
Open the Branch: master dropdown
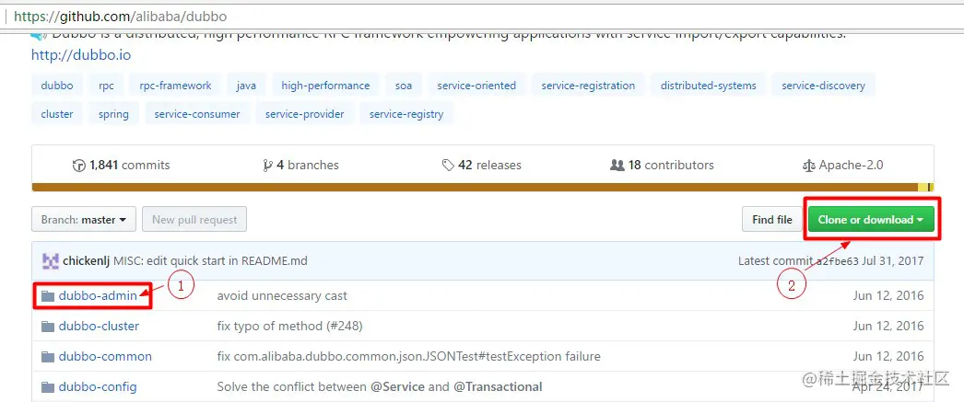(84, 220)
